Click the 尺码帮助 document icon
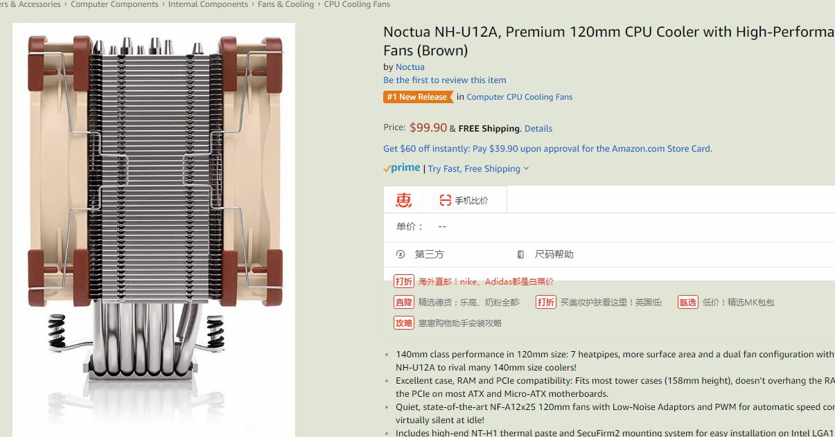The width and height of the screenshot is (835, 437). tap(520, 255)
